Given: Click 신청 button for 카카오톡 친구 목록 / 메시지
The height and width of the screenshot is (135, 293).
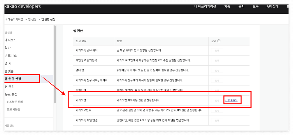Looking at the screenshot, I should coord(217,80).
